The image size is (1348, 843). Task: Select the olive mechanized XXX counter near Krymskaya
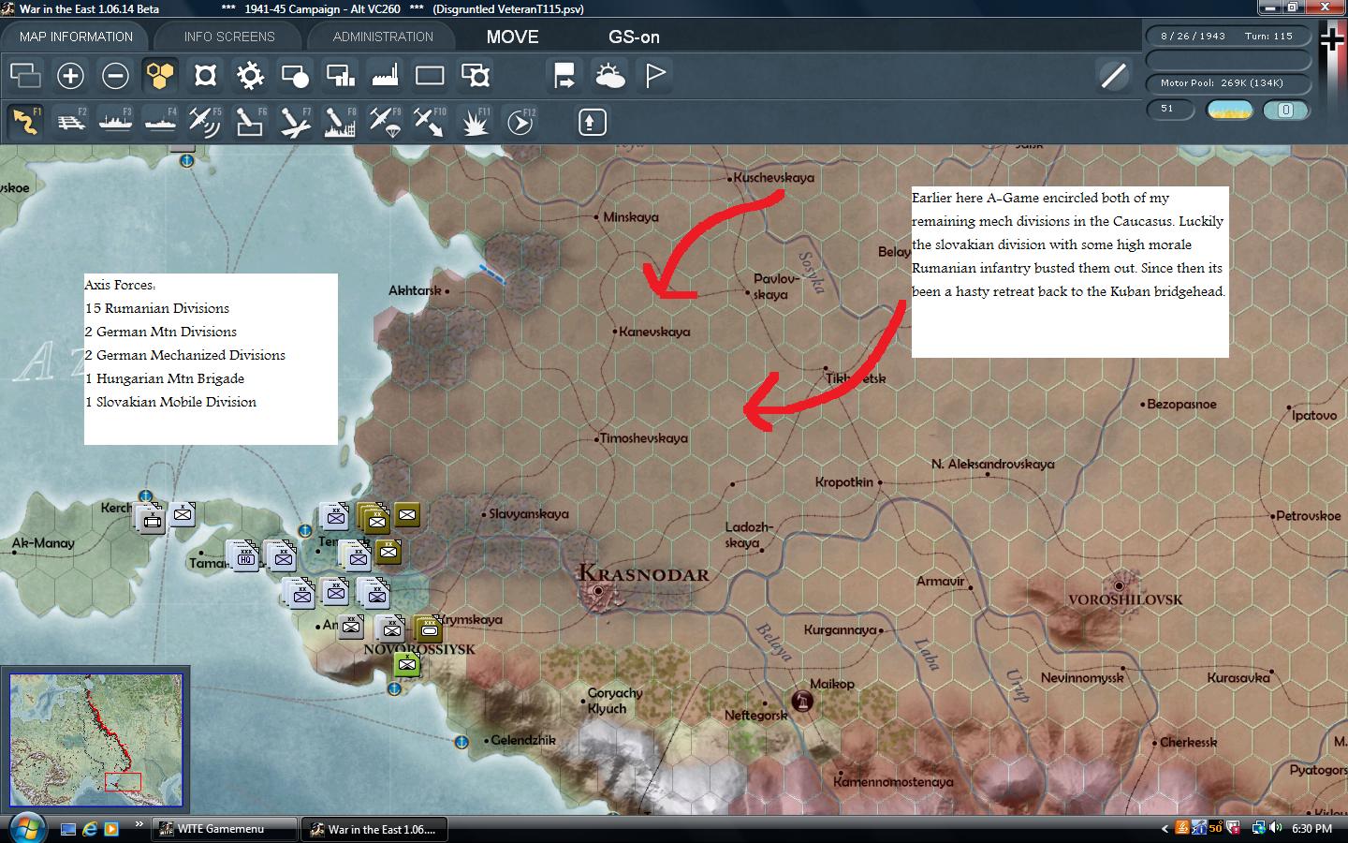429,629
